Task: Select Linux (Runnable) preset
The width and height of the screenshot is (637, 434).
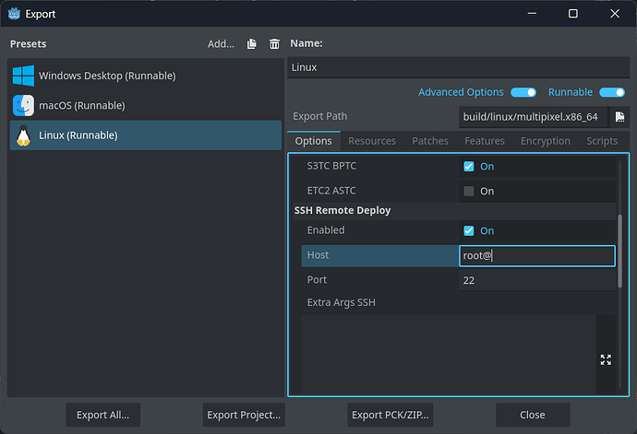Action: (x=146, y=135)
